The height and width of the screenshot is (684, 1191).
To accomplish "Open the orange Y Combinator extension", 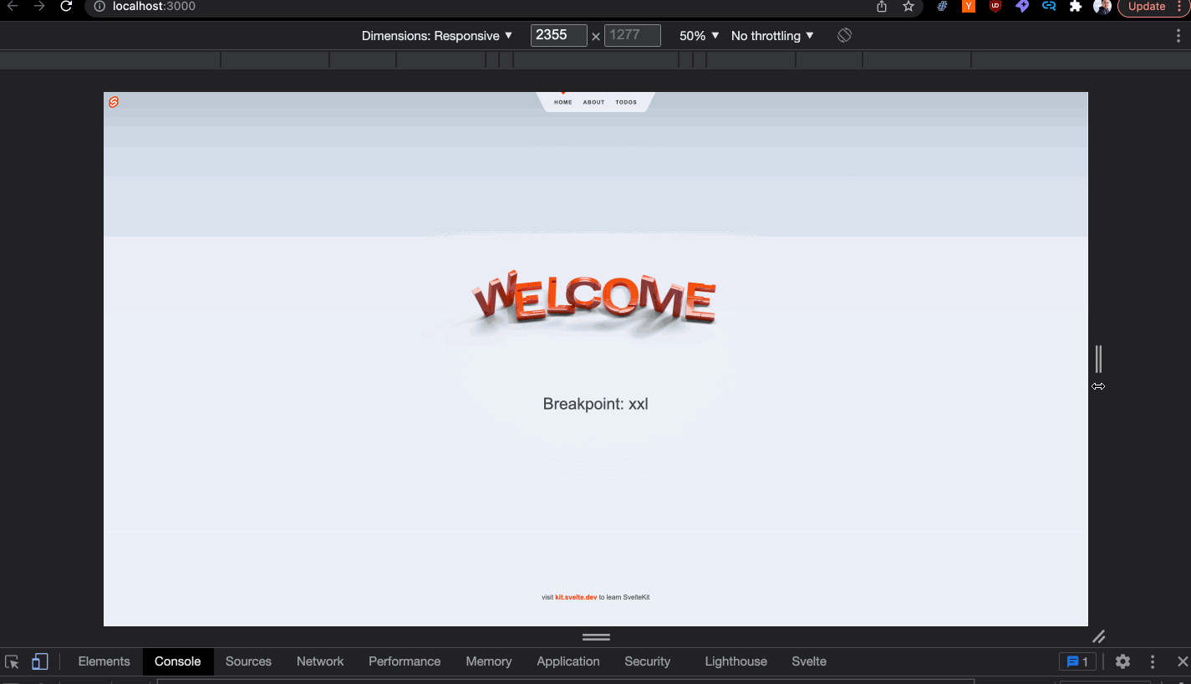I will click(x=969, y=6).
